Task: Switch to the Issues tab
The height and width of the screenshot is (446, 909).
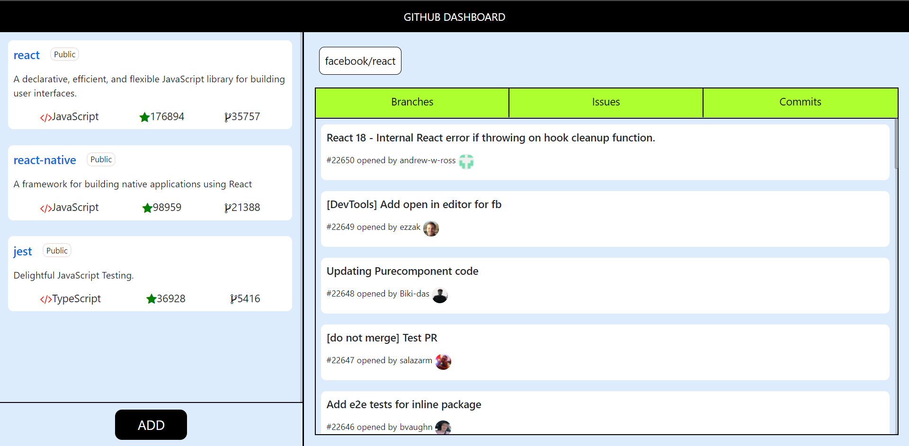Action: coord(606,102)
